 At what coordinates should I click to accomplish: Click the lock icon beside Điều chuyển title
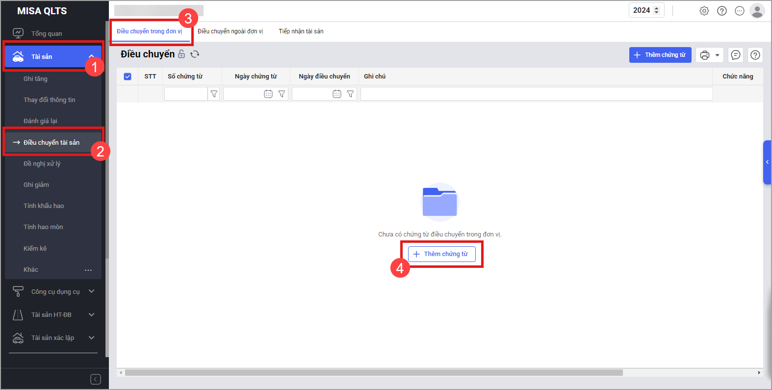181,54
